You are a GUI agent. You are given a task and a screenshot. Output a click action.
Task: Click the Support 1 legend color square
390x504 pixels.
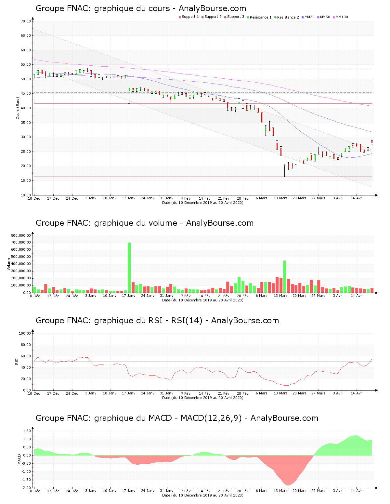180,17
